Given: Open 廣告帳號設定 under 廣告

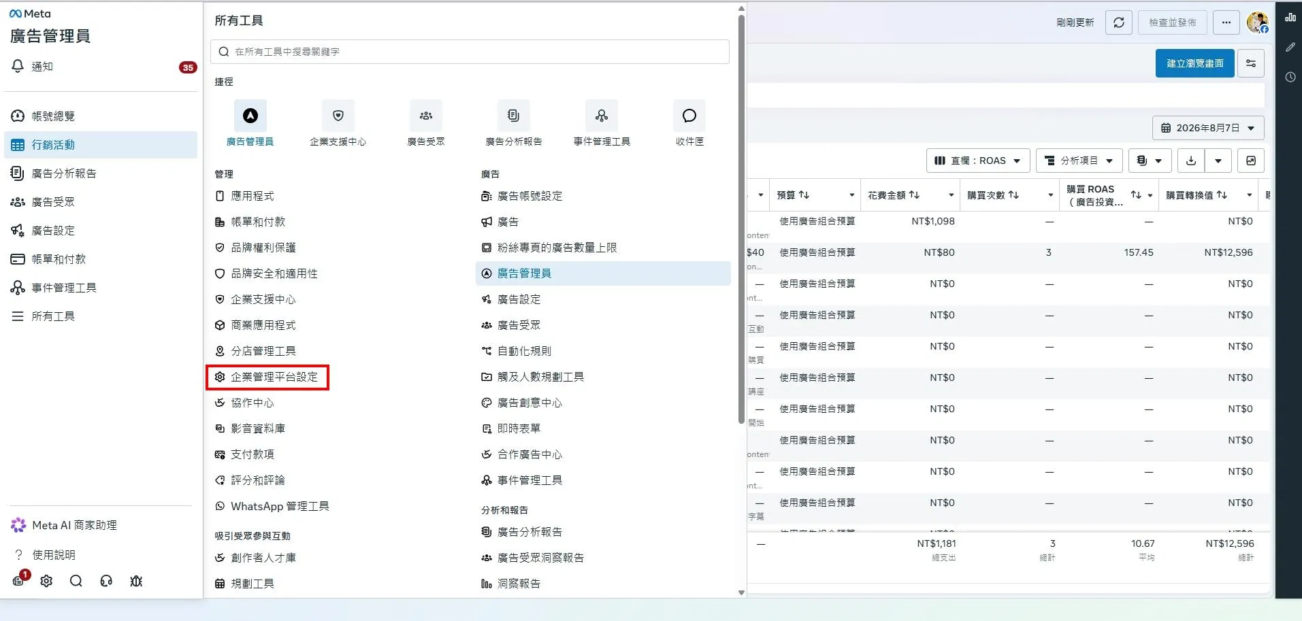Looking at the screenshot, I should pos(521,196).
